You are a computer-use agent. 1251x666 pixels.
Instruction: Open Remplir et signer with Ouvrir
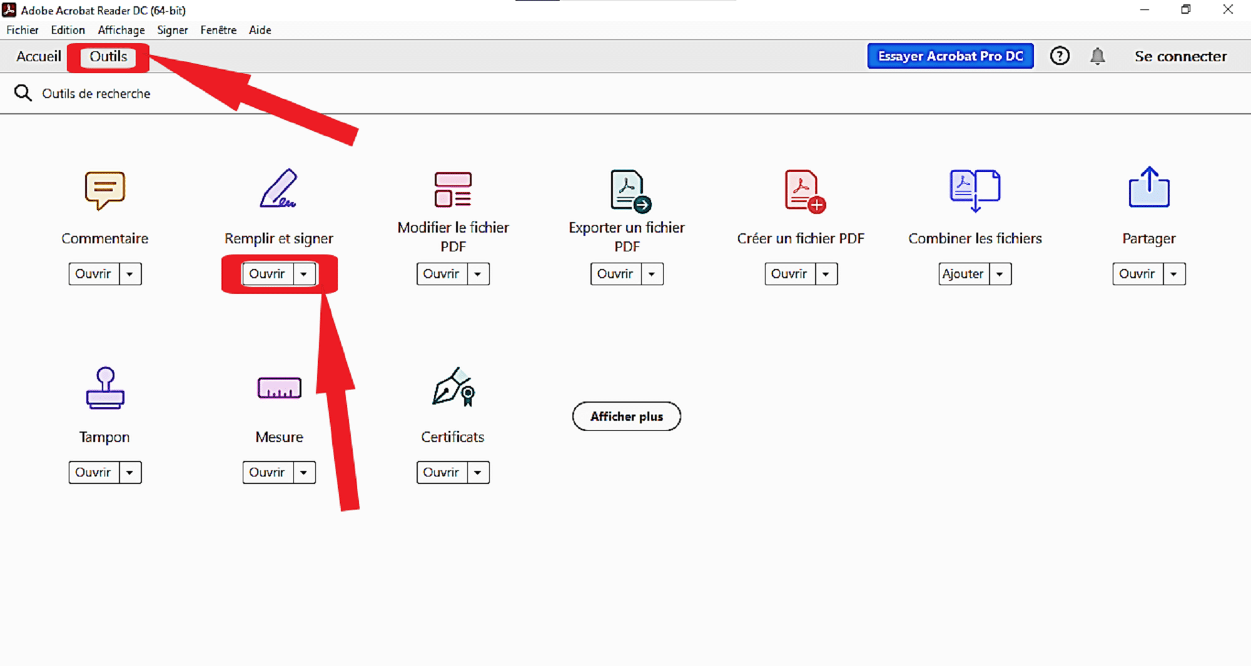click(268, 274)
